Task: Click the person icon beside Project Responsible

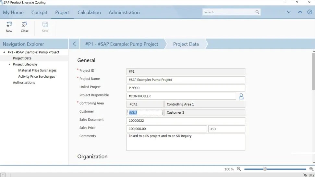Action: [x=241, y=96]
